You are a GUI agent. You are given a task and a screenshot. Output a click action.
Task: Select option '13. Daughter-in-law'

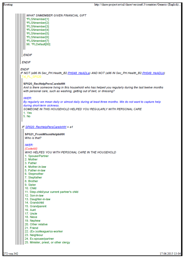point(38,199)
